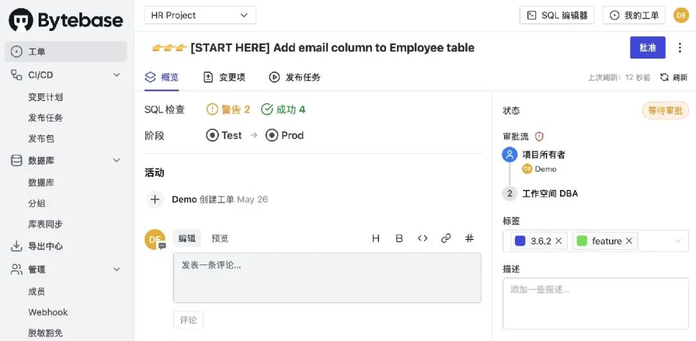Remove the 3.6.2 label tag
This screenshot has height=341, width=696.
pos(559,241)
